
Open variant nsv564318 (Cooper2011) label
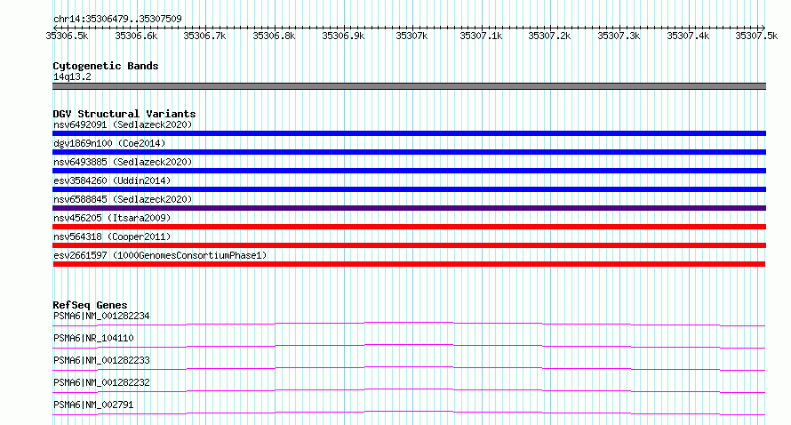[x=112, y=237]
